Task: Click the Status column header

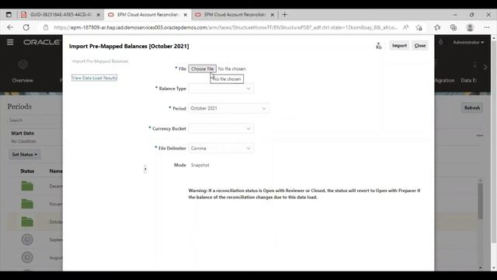Action: (x=27, y=171)
